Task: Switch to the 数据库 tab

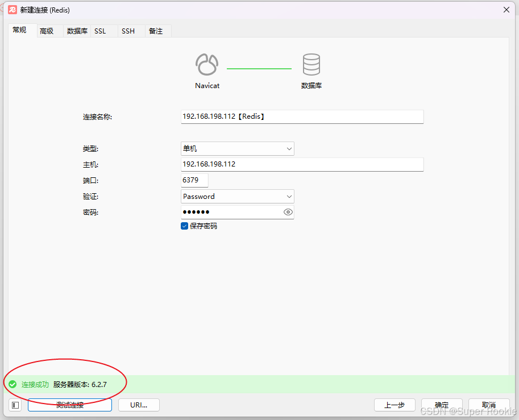Action: click(77, 31)
